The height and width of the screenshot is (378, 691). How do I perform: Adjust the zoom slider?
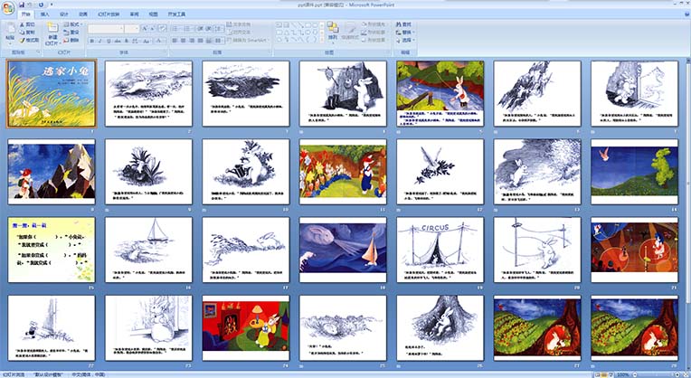point(657,374)
